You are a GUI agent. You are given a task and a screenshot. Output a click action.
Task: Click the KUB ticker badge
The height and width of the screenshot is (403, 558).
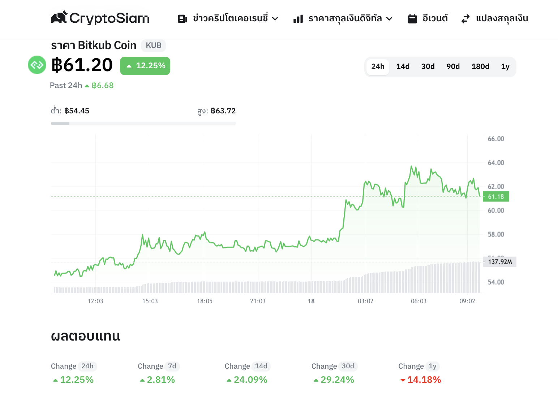click(154, 45)
